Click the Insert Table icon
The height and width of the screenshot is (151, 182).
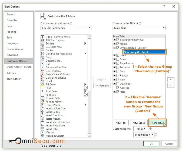pyautogui.click(x=42, y=129)
